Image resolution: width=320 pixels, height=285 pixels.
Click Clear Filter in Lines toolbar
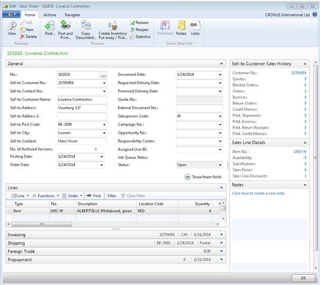(x=133, y=196)
